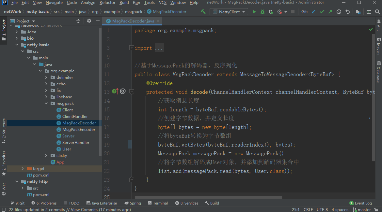Close the MsgPackDecoder.java tab
382x212 pixels.
(x=158, y=21)
